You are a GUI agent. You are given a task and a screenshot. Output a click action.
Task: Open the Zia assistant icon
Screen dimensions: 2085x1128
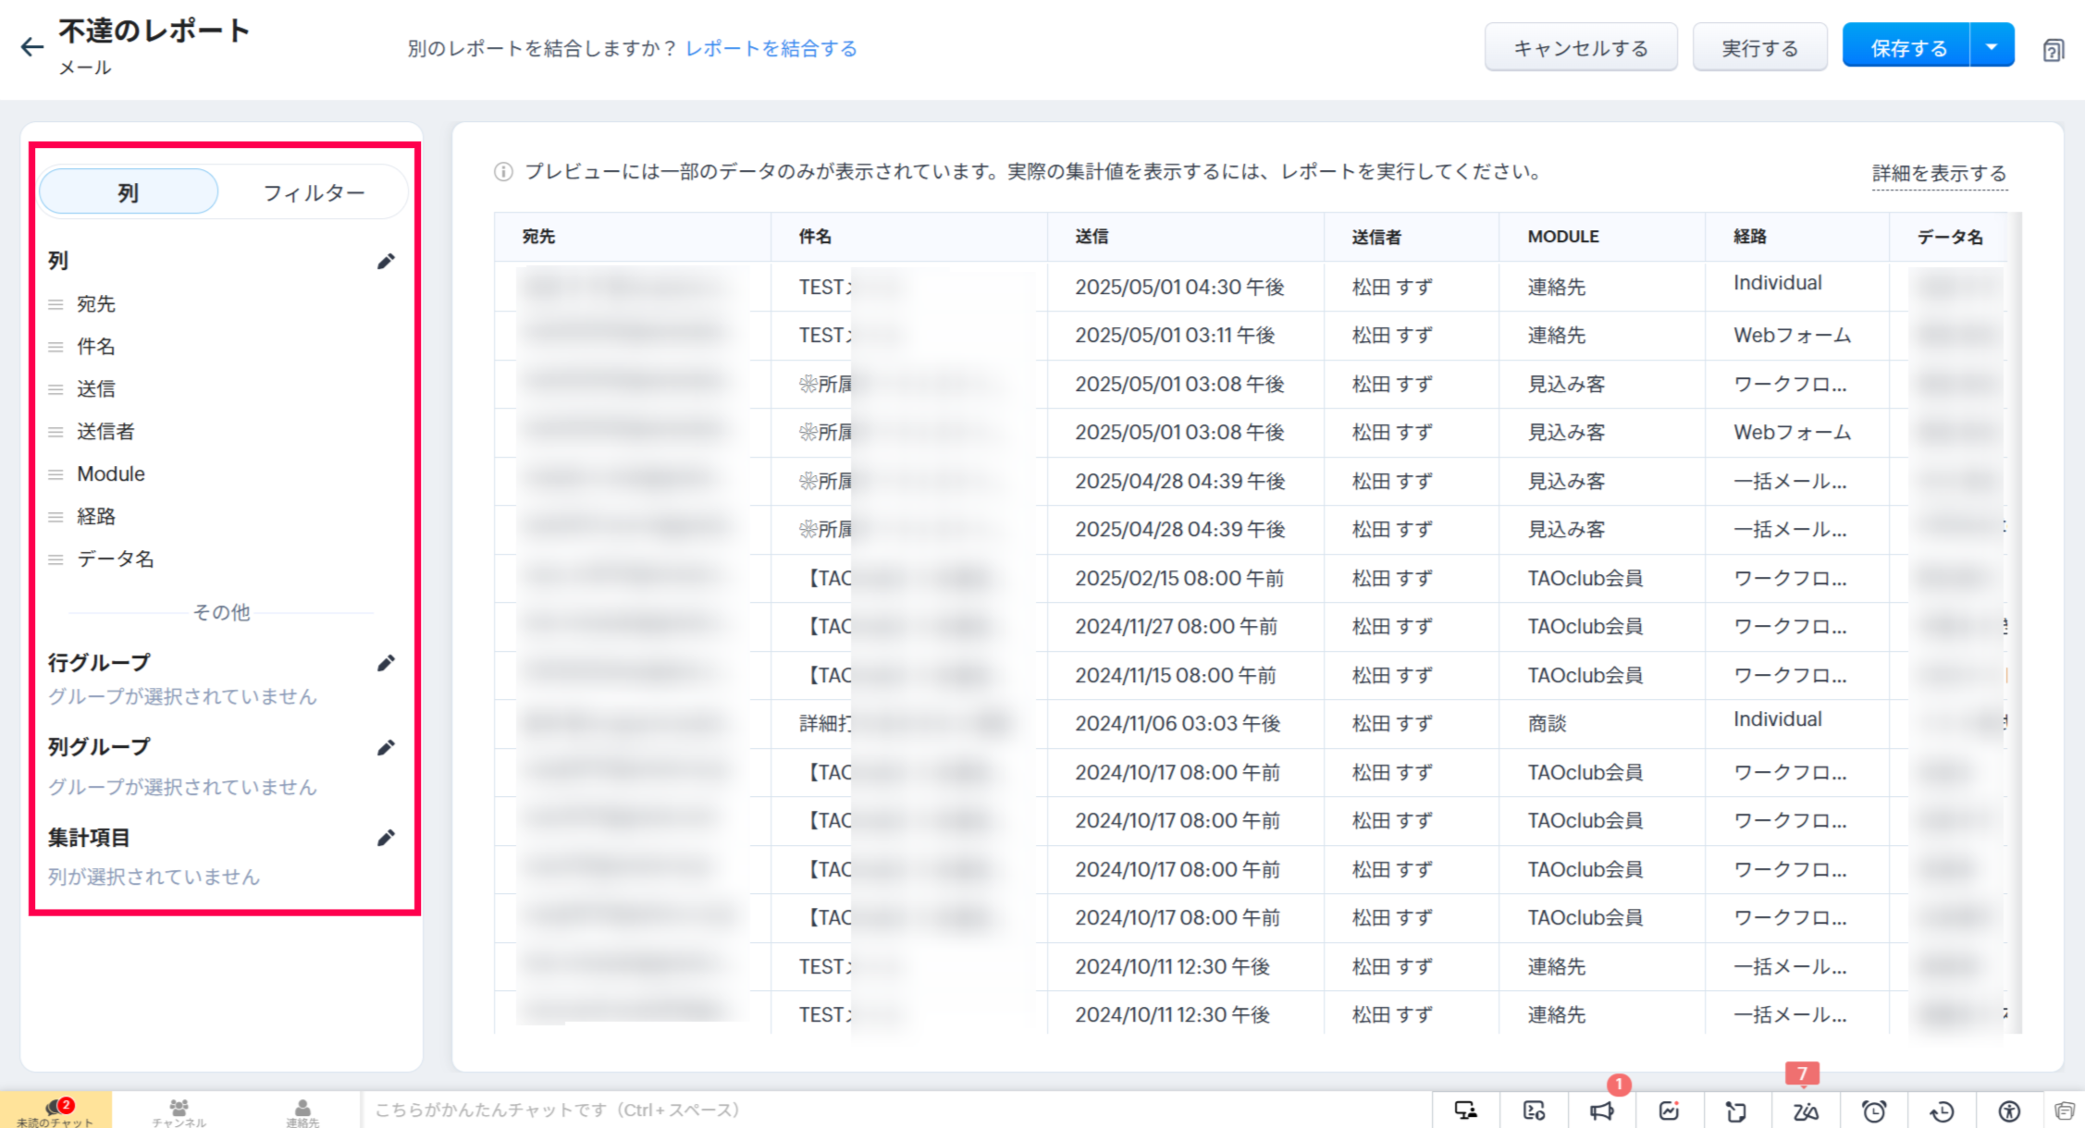coord(1805,1110)
